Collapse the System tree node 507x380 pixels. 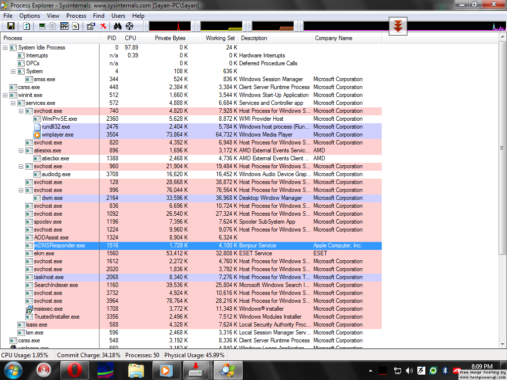(x=13, y=71)
